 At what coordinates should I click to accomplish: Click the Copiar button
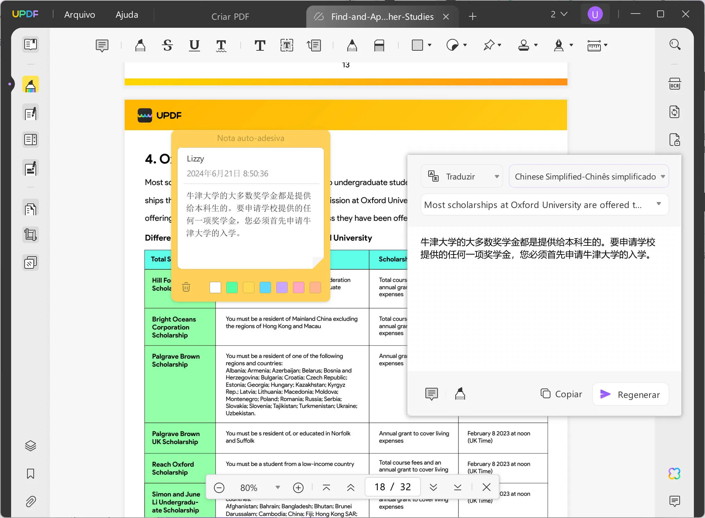(561, 394)
